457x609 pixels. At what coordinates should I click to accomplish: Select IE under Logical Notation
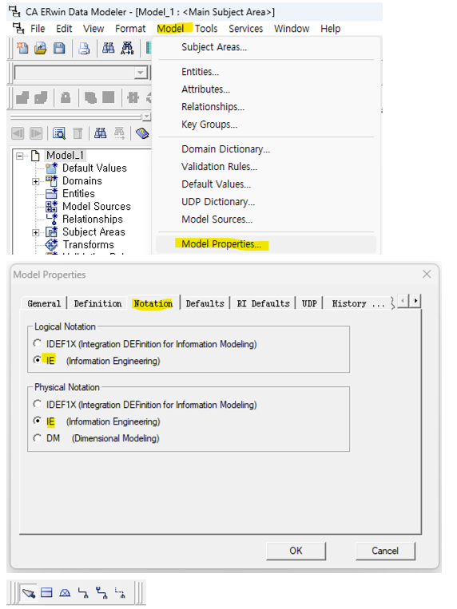click(x=38, y=360)
